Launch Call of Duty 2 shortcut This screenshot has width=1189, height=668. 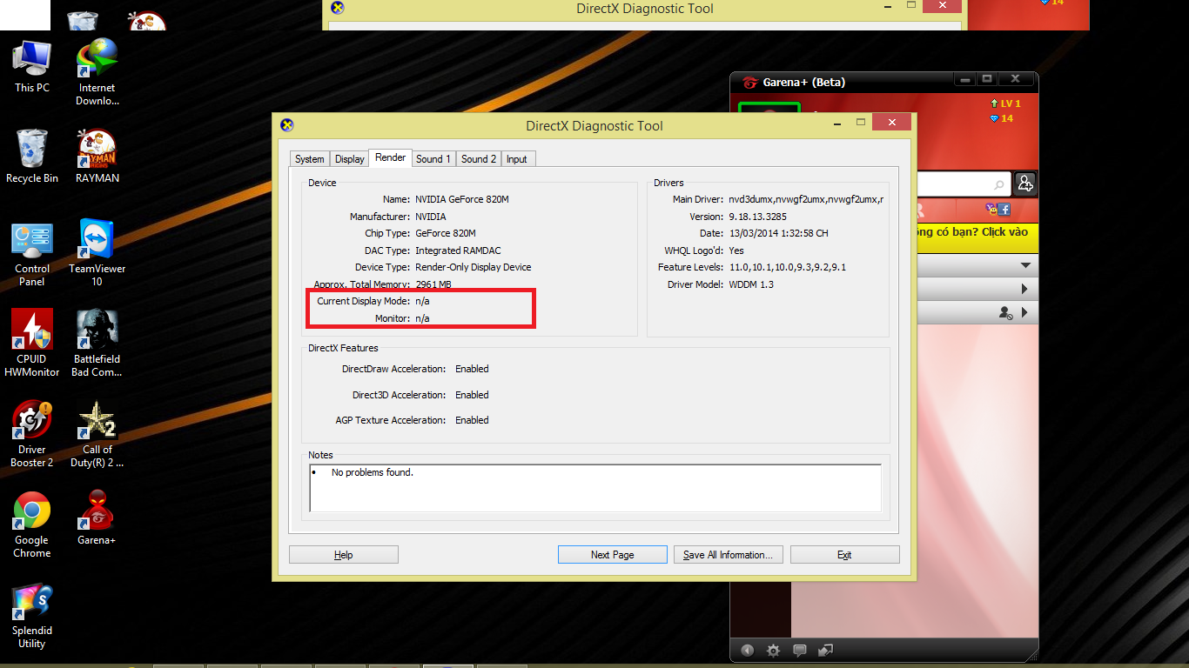97,434
